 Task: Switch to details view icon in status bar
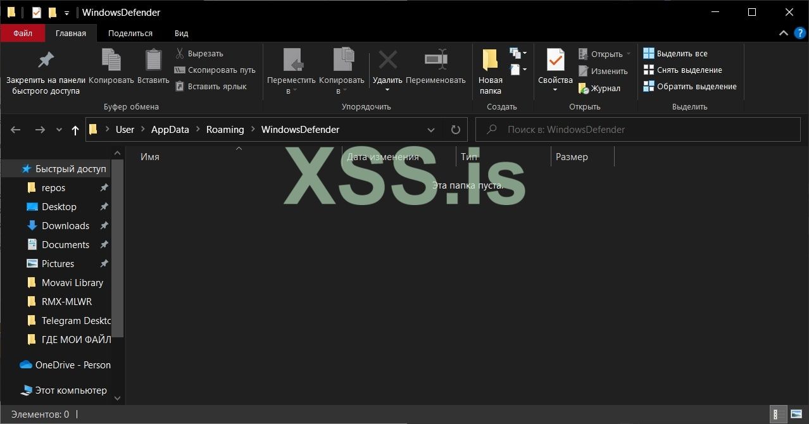[x=779, y=415]
